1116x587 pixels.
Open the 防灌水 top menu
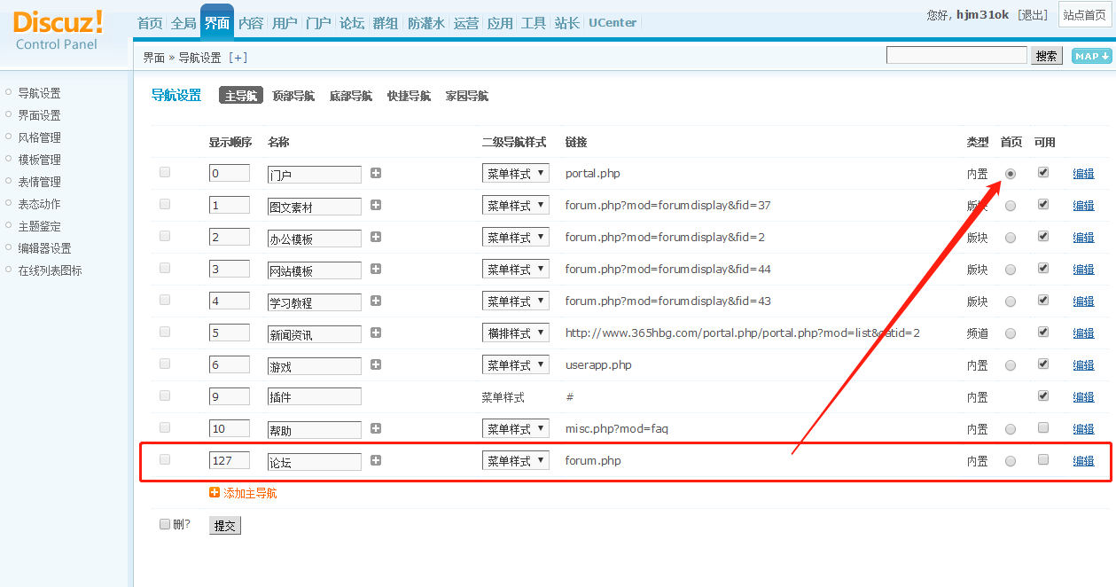[426, 23]
